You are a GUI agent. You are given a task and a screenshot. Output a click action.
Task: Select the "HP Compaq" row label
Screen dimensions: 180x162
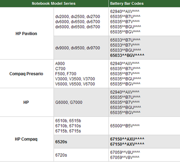point(26,139)
